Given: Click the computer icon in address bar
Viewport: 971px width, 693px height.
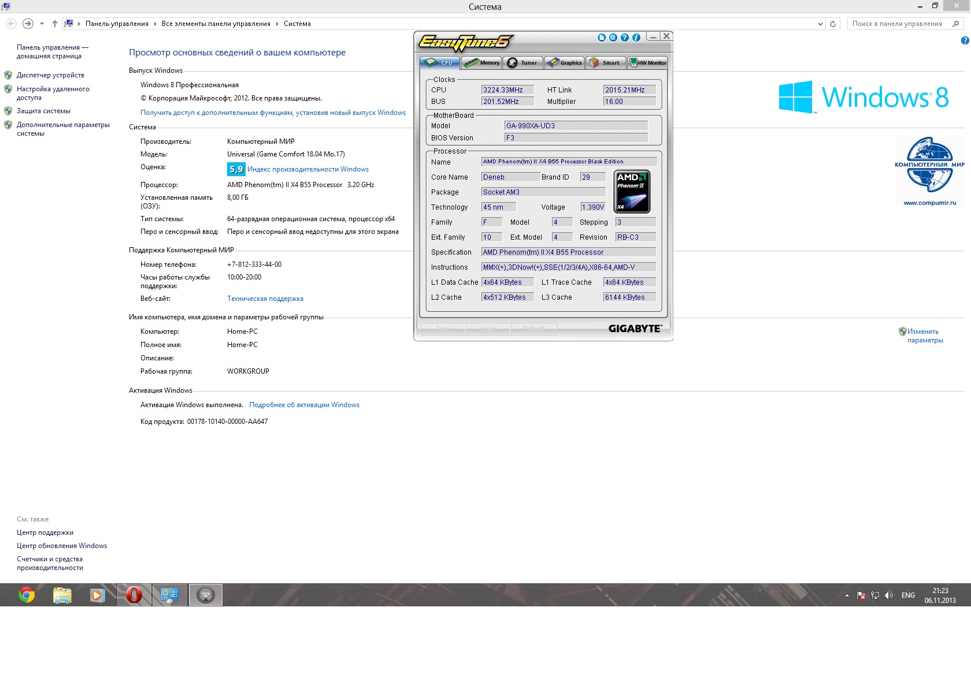Looking at the screenshot, I should 69,24.
